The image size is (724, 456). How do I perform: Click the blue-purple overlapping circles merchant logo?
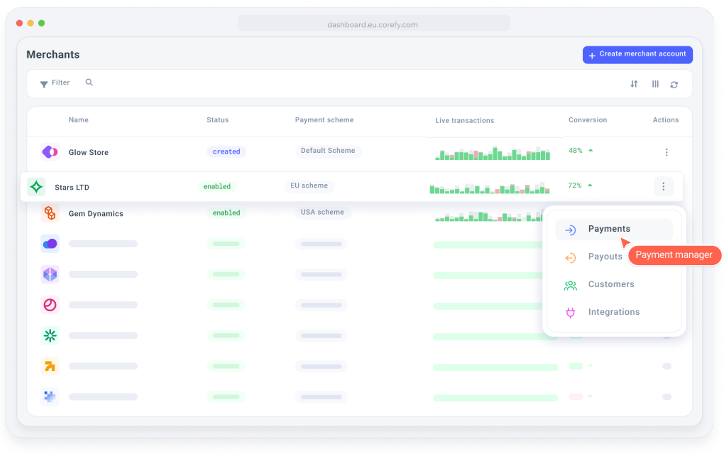click(50, 244)
